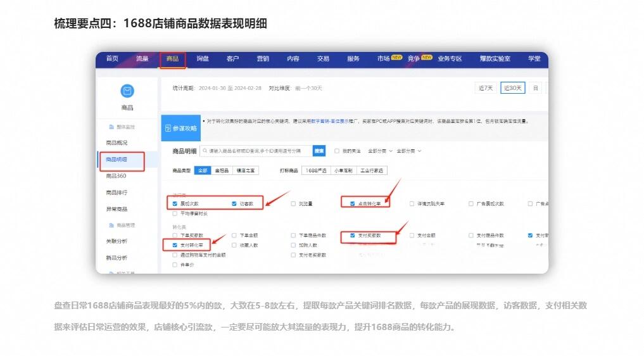Tick the 详情页跳失率 checkbox

coord(412,203)
